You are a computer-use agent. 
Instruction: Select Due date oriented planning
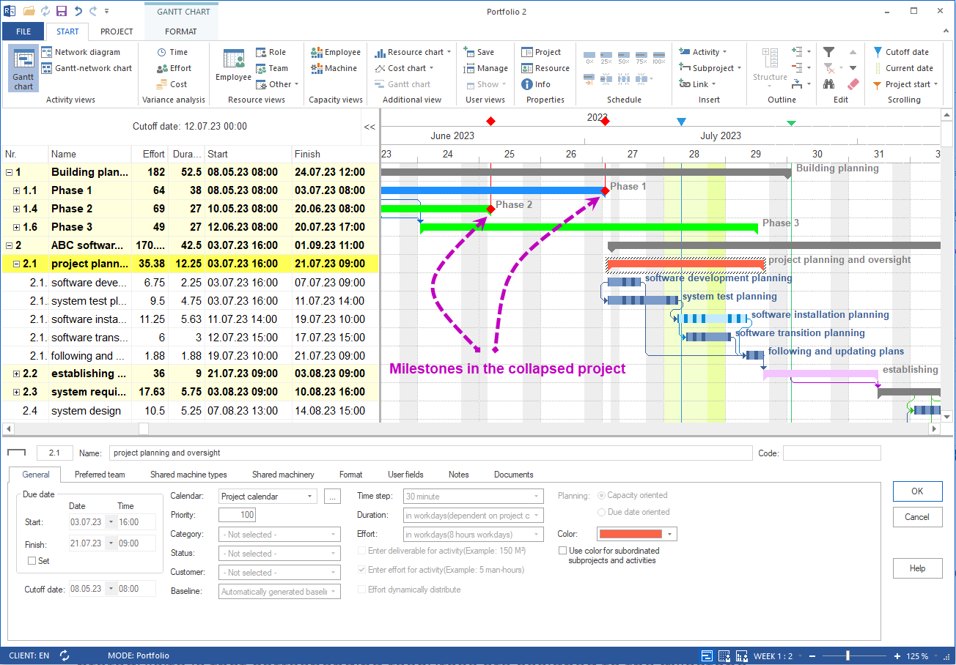point(603,512)
